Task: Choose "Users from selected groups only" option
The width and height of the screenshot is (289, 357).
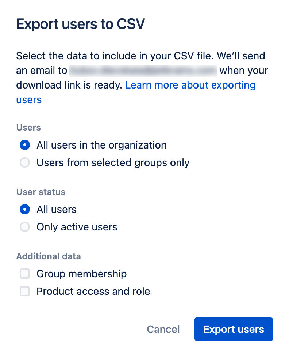Action: (24, 162)
